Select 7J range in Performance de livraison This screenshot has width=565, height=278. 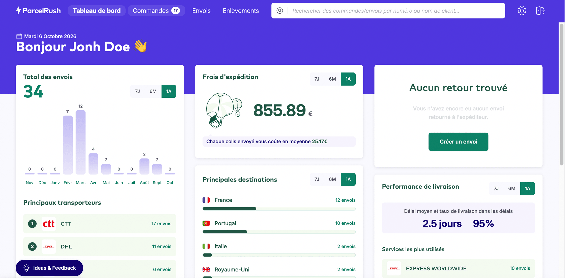496,188
